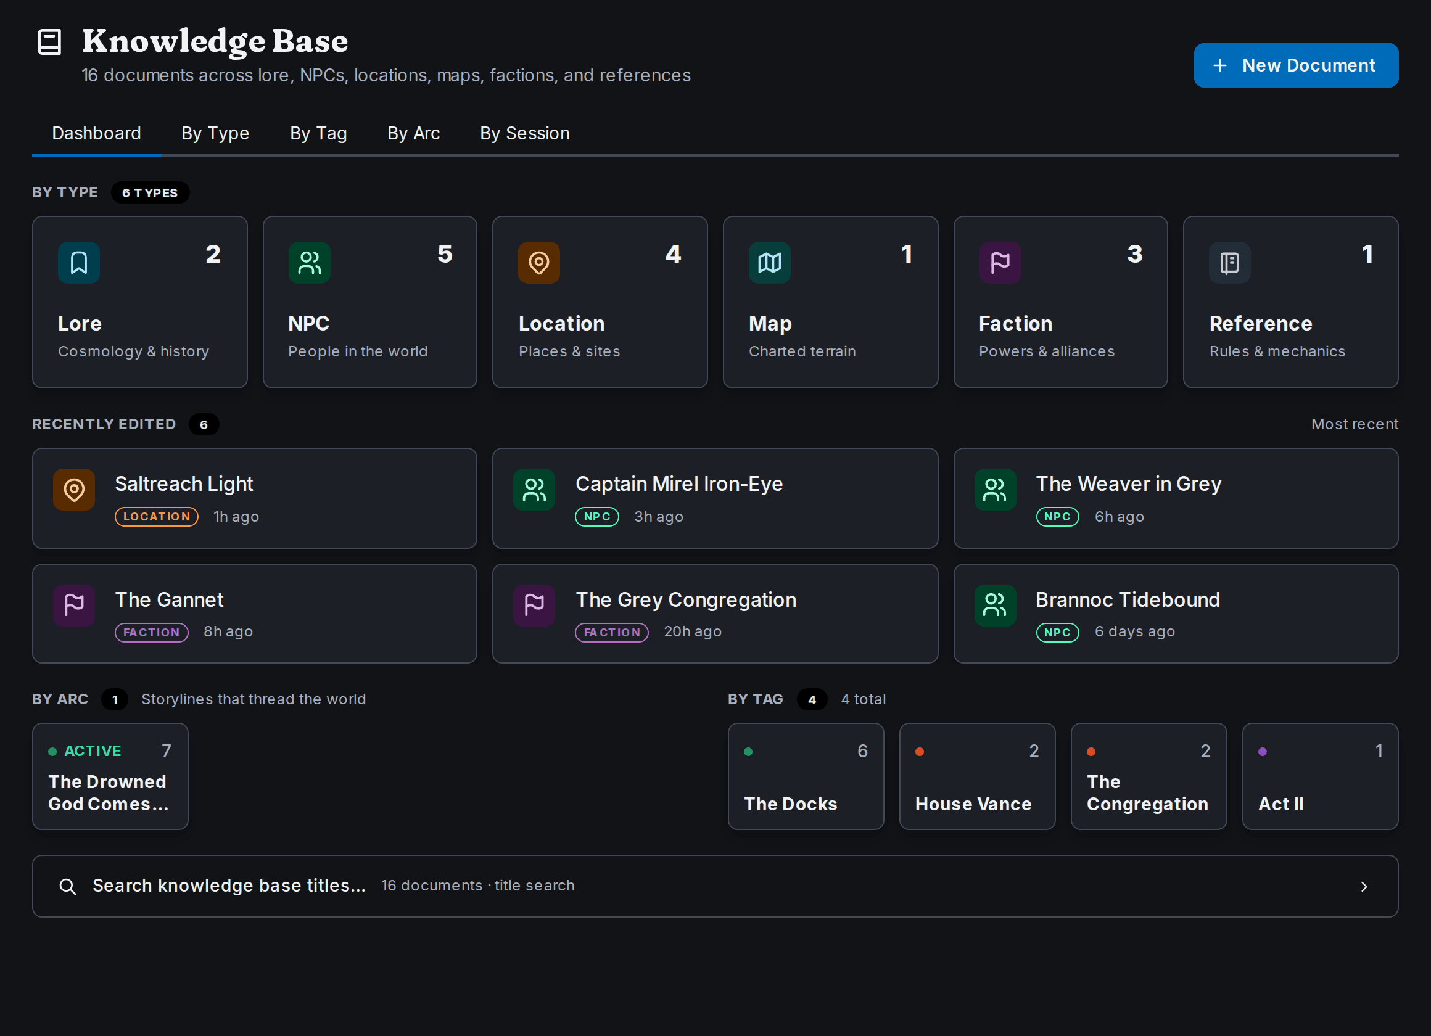This screenshot has width=1431, height=1036.
Task: Open The Congregation tag card
Action: pyautogui.click(x=1149, y=776)
